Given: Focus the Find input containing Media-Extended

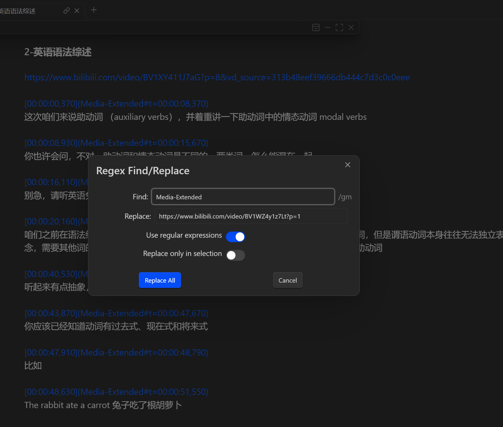Looking at the screenshot, I should [243, 197].
